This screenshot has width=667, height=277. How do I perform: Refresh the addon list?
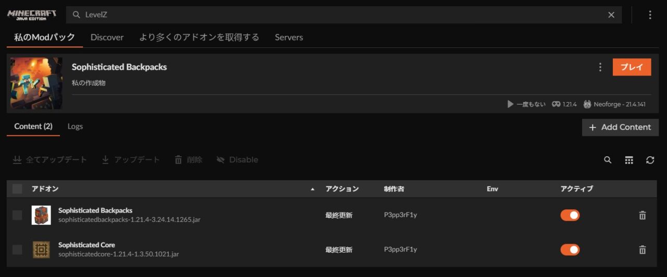[650, 160]
